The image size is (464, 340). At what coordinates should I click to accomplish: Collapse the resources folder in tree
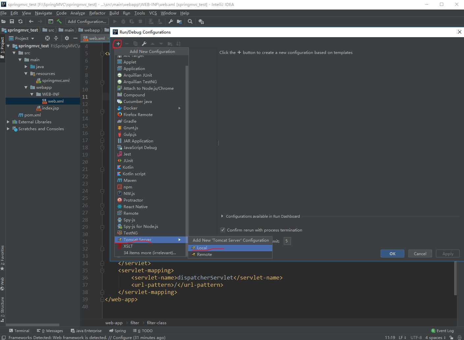coord(26,74)
